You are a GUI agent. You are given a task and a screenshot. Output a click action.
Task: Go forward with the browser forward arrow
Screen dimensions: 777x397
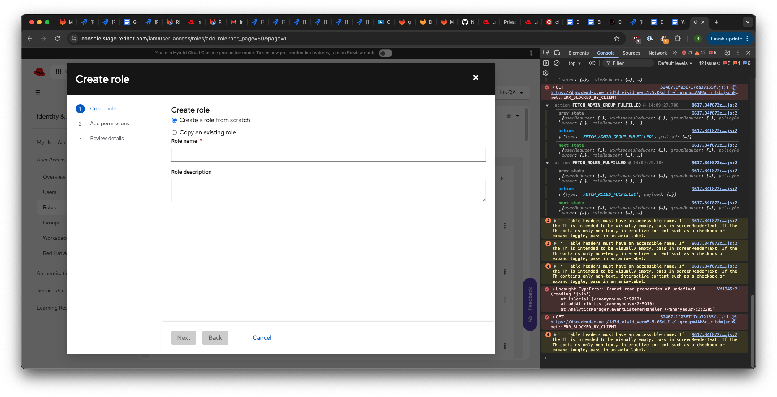coord(44,39)
